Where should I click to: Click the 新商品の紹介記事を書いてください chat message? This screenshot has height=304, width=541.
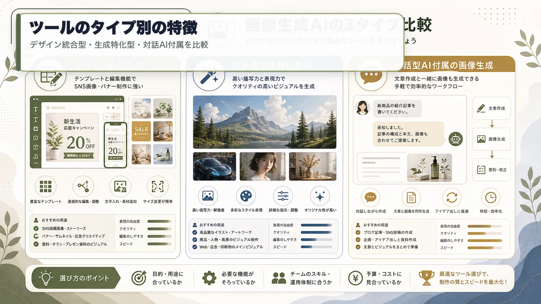[x=396, y=108]
